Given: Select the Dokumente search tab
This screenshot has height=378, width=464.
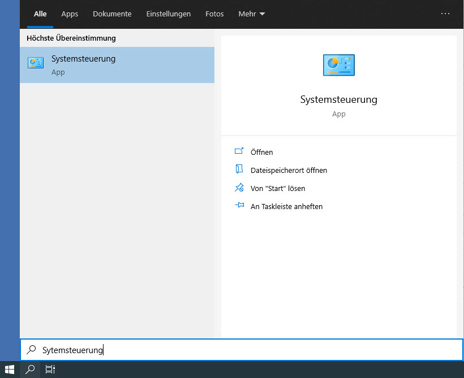Looking at the screenshot, I should (x=112, y=14).
